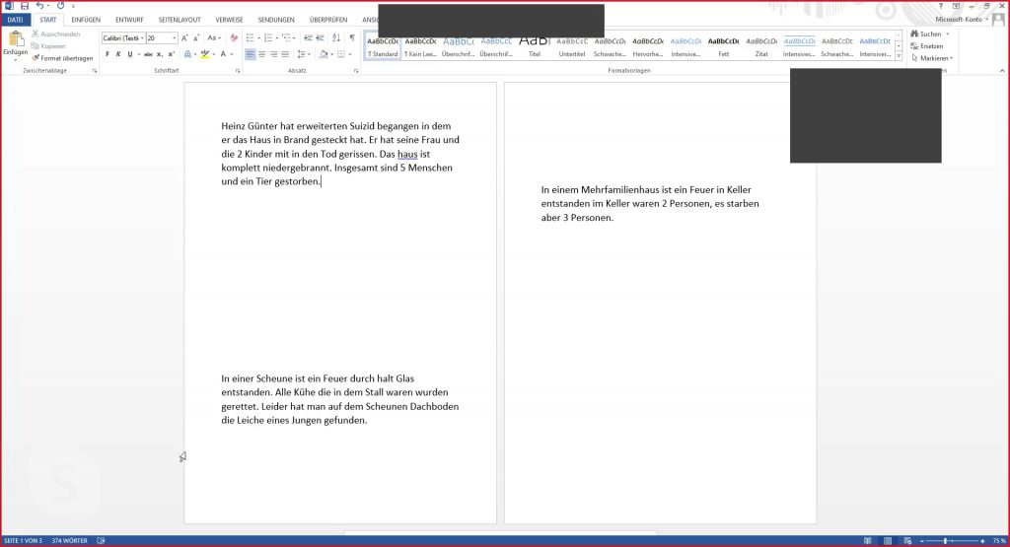Click the zoom slider handle in status bar
The image size is (1010, 547).
pyautogui.click(x=945, y=541)
